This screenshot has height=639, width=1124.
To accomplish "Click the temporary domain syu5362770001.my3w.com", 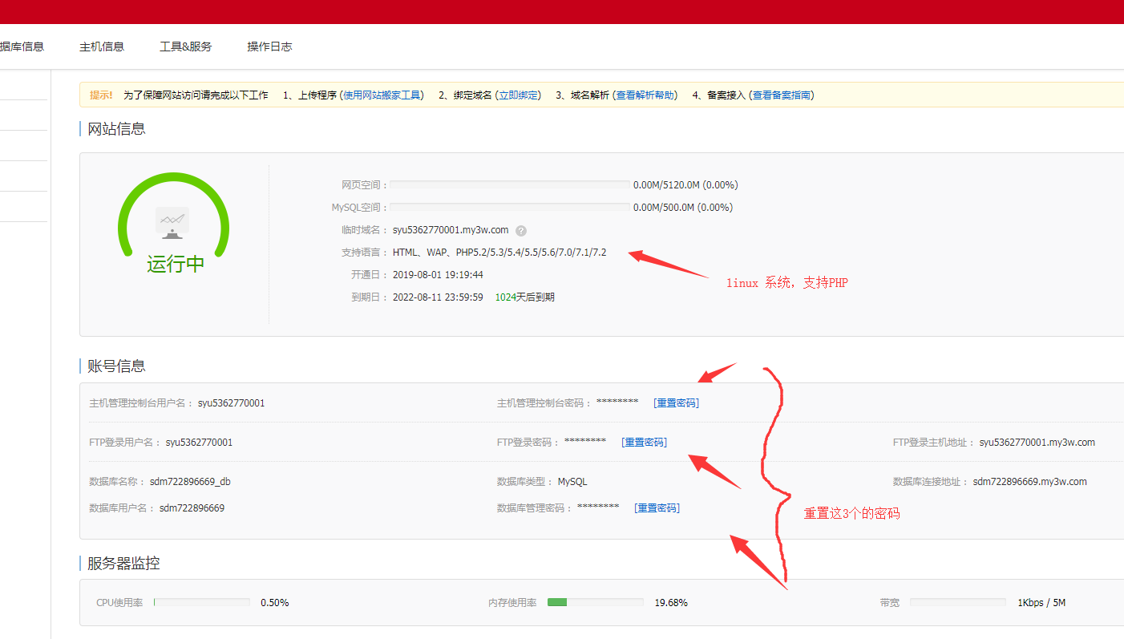I will coord(451,229).
